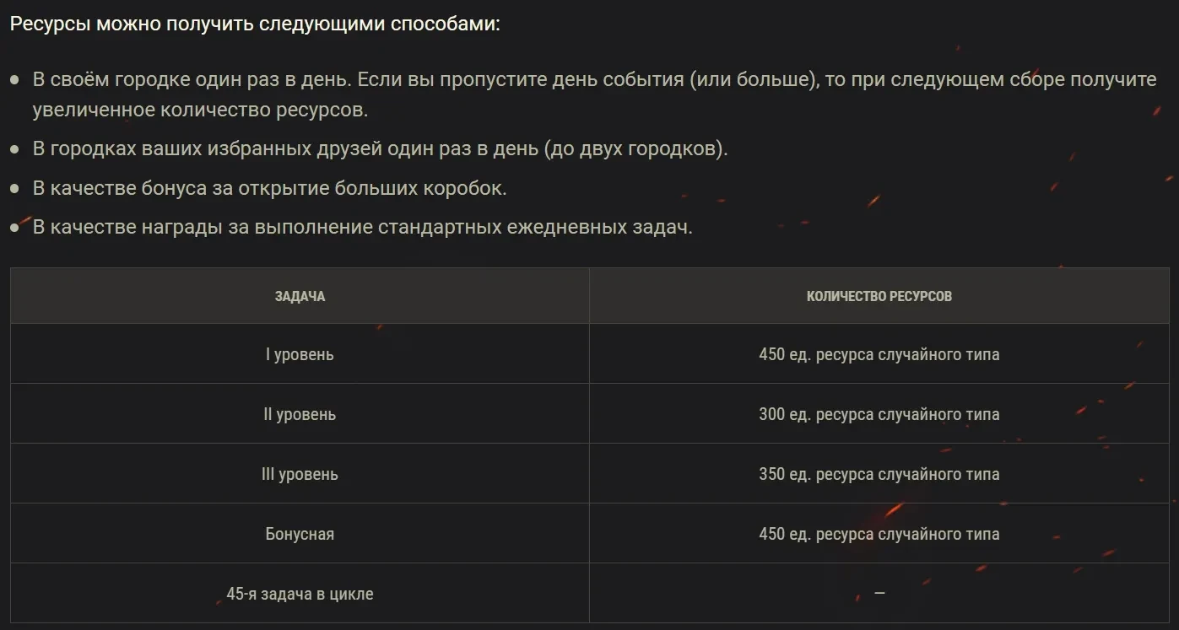Image resolution: width=1179 pixels, height=630 pixels.
Task: Click the bullet about 'избранных друзей' towns
Action: point(380,149)
